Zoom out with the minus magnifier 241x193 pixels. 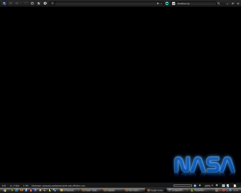click(200, 185)
